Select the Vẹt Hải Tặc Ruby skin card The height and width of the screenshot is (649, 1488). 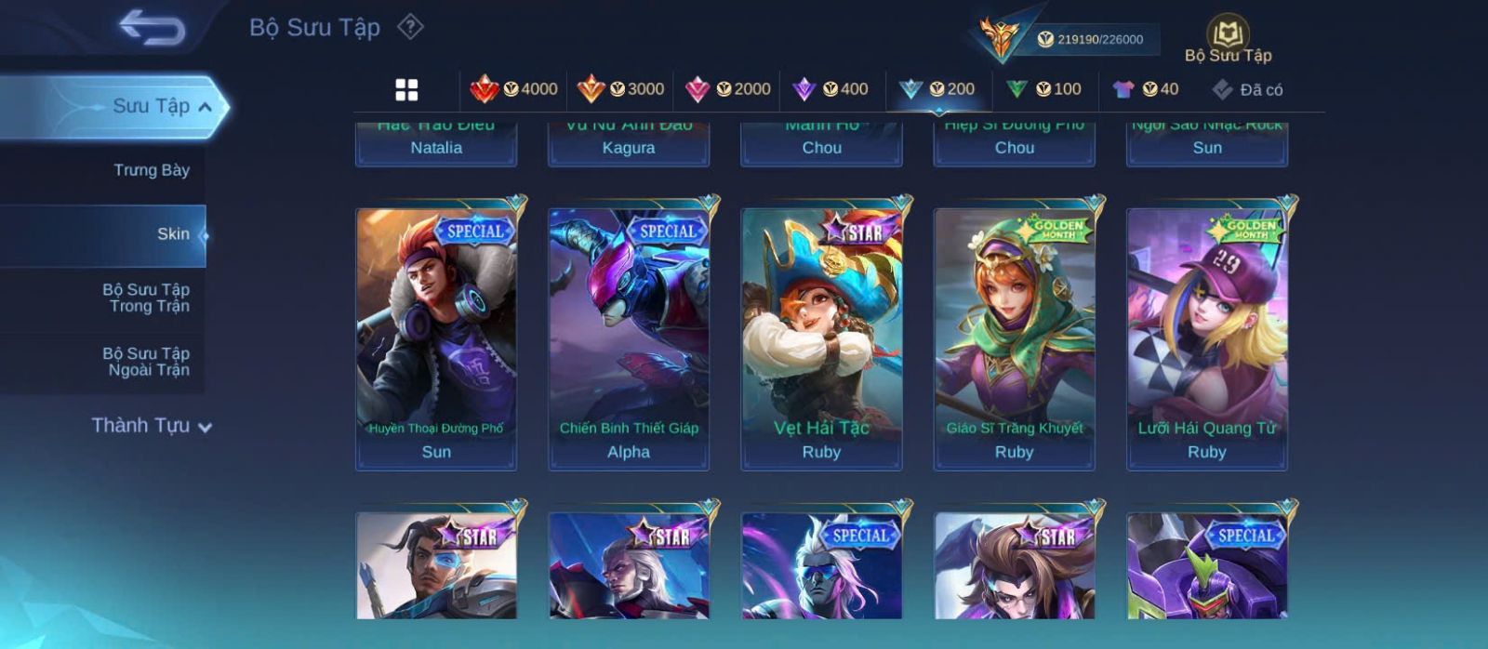pos(821,338)
